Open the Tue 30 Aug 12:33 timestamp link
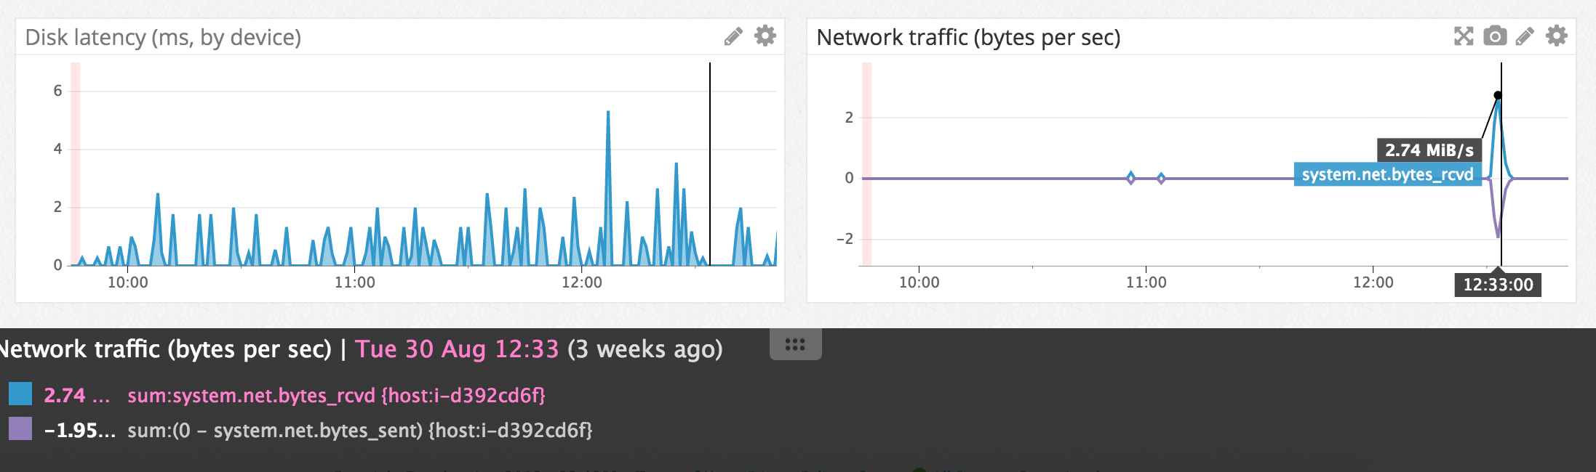Image resolution: width=1596 pixels, height=472 pixels. pos(457,349)
